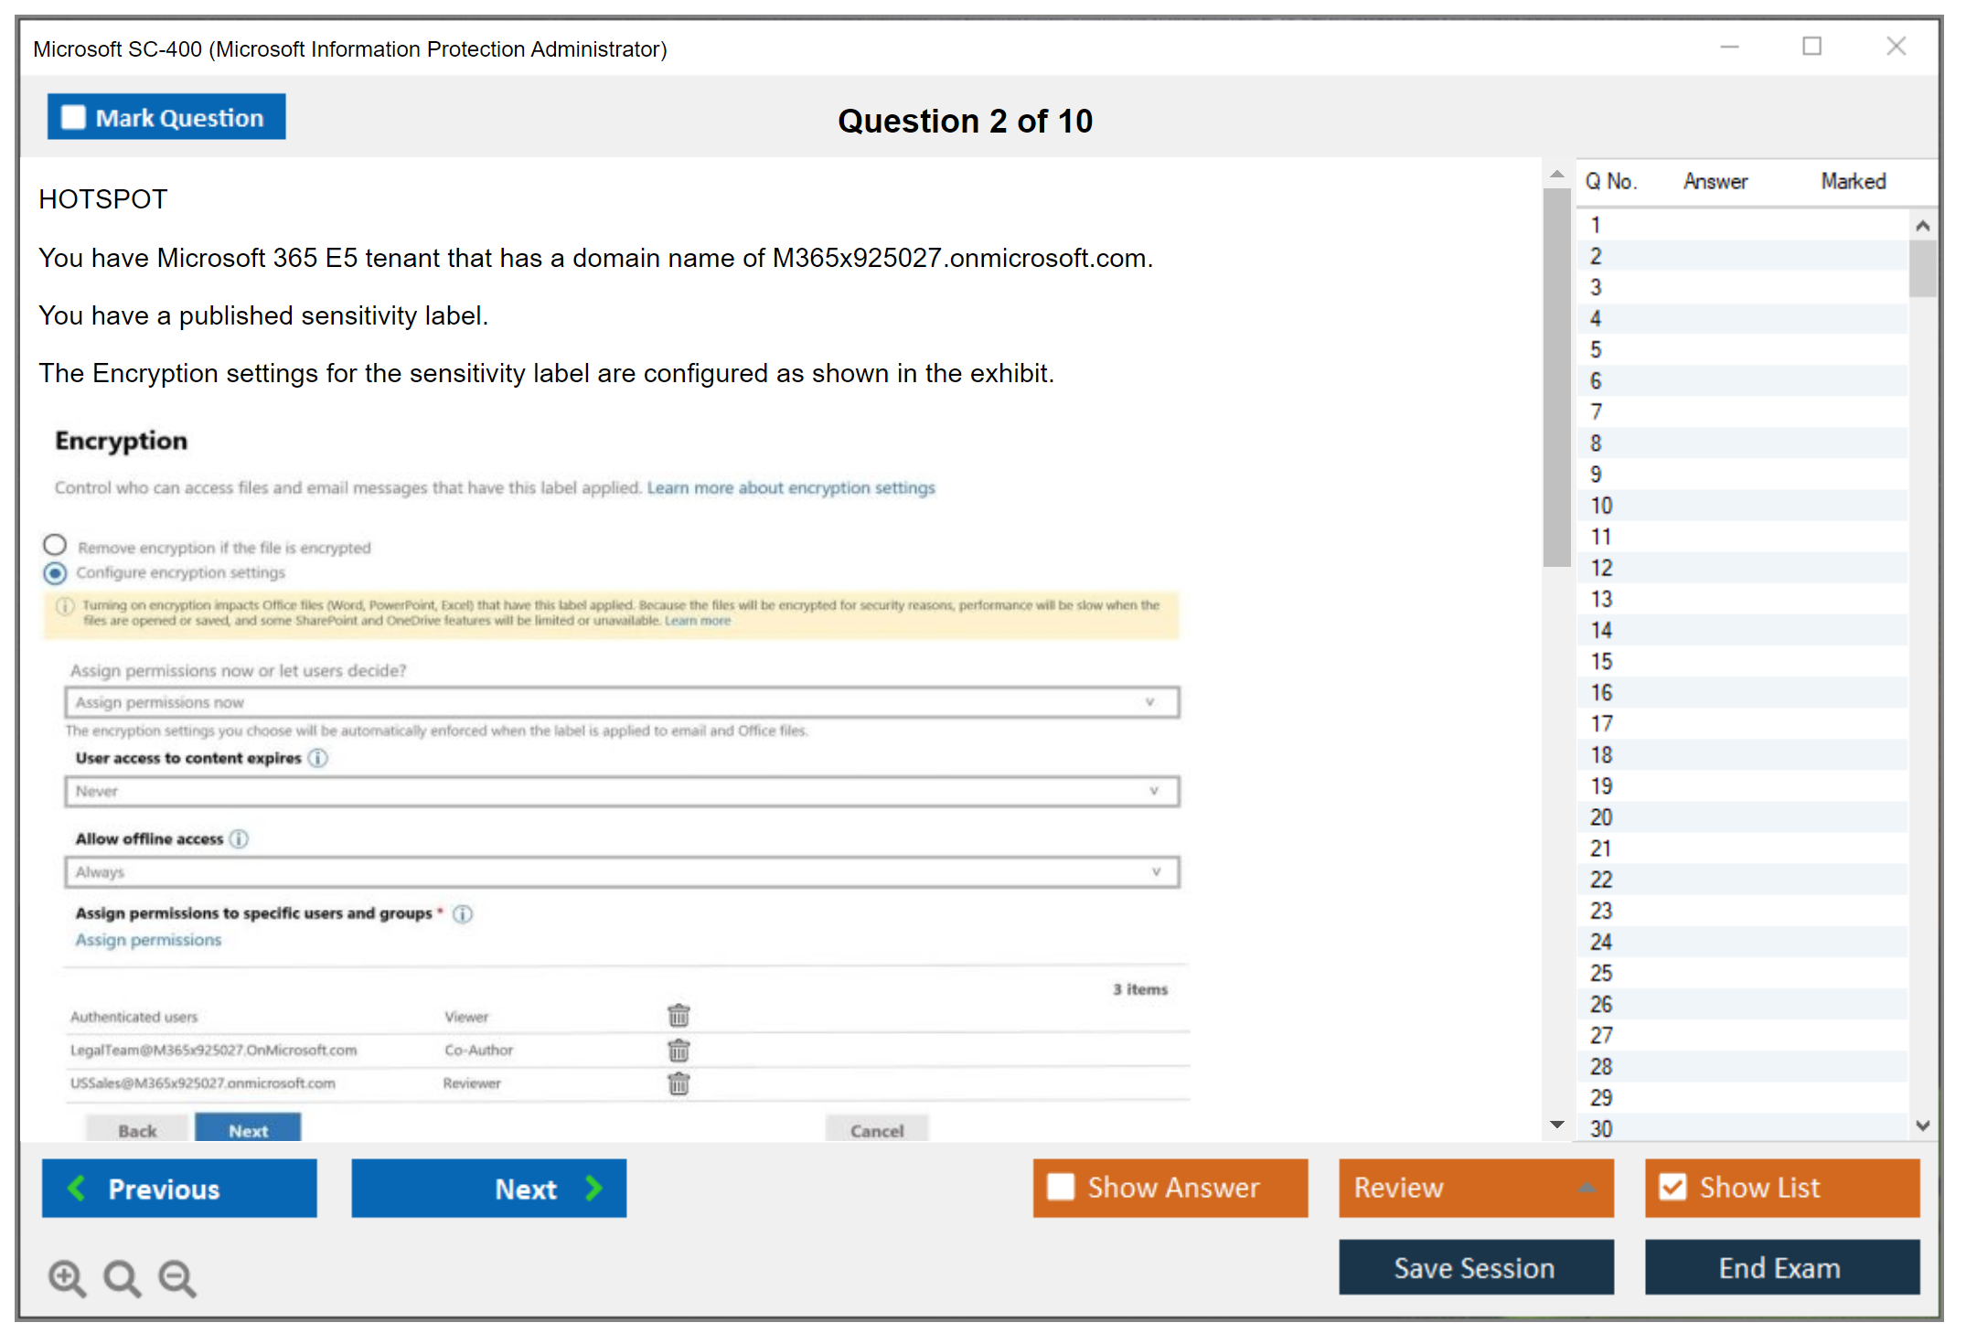
Task: Select question 22 in the question list
Action: click(x=1601, y=880)
